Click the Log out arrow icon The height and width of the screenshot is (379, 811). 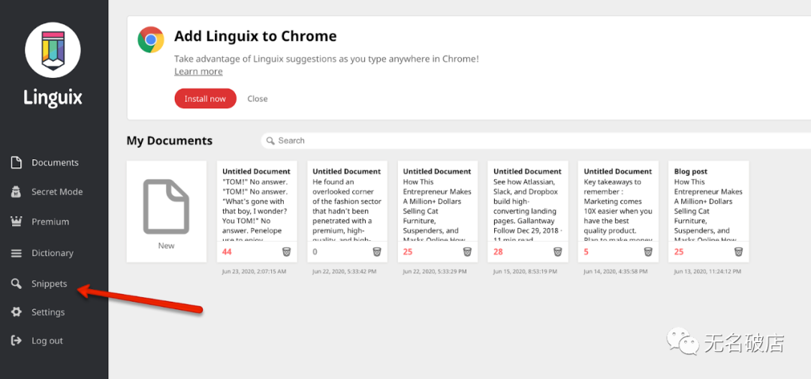pos(17,340)
